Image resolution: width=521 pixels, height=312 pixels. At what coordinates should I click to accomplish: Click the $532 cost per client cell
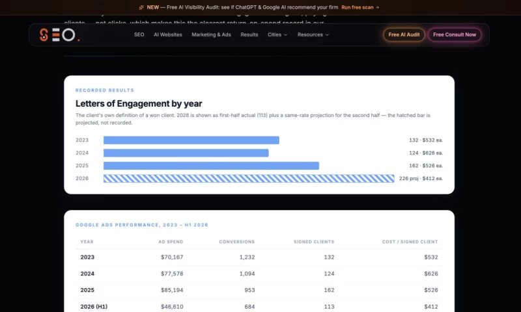click(x=431, y=257)
